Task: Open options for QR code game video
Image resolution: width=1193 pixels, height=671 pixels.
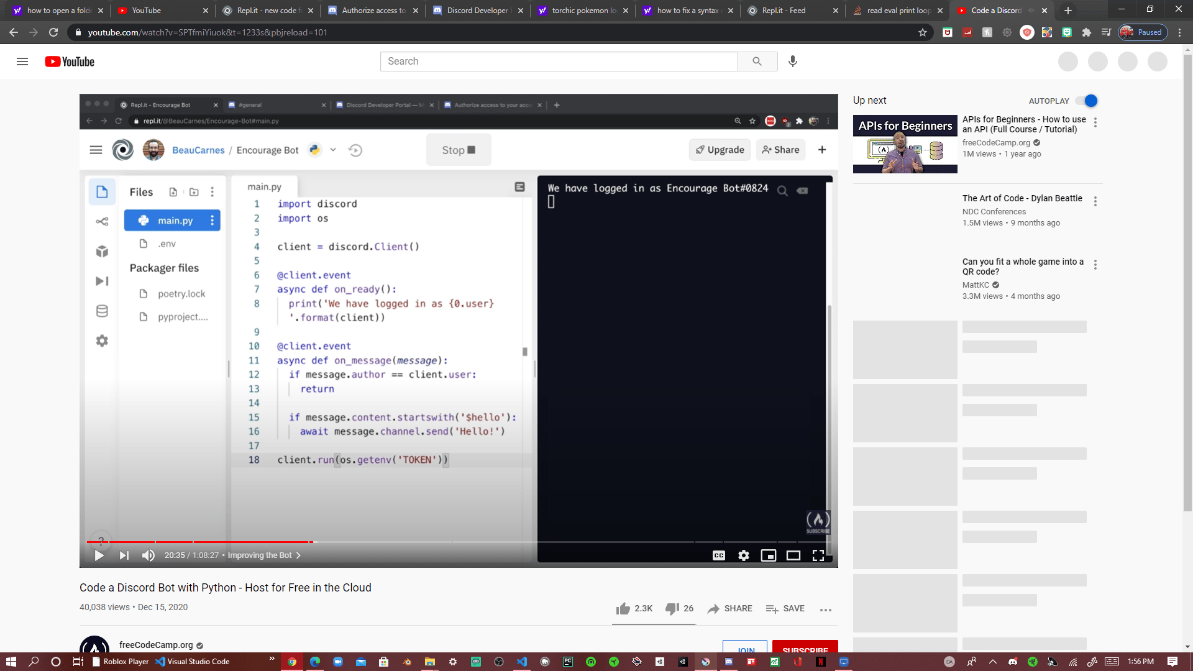Action: 1095,265
